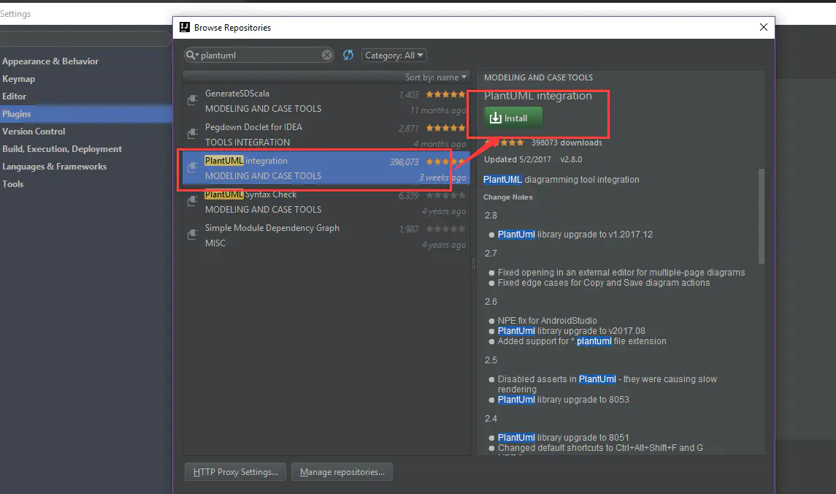Open search history magnifier dropdown
The height and width of the screenshot is (494, 836).
[192, 55]
